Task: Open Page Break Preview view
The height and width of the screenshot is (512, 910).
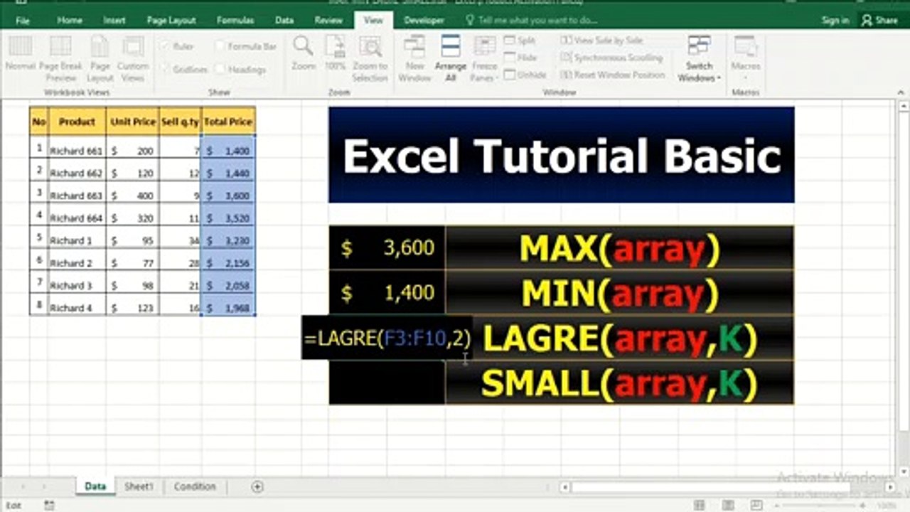Action: click(61, 58)
